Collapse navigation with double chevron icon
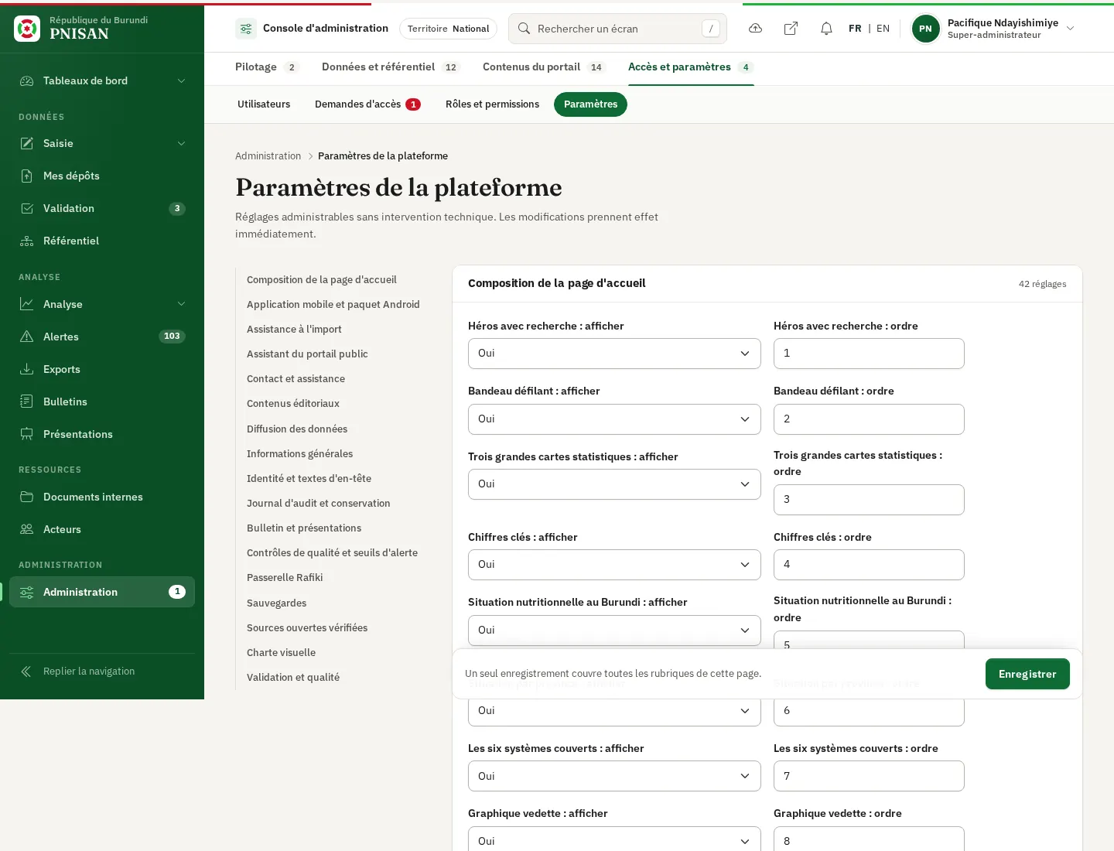Image resolution: width=1114 pixels, height=851 pixels. (26, 672)
